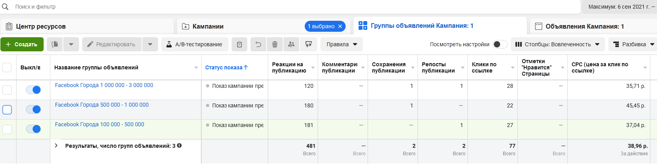
Task: Tick the checkbox for 'Города 100 000 - 500 000' row
Action: 7,129
